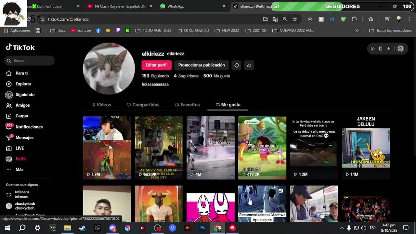
Task: Show hidden system tray icons
Action: tap(341, 228)
